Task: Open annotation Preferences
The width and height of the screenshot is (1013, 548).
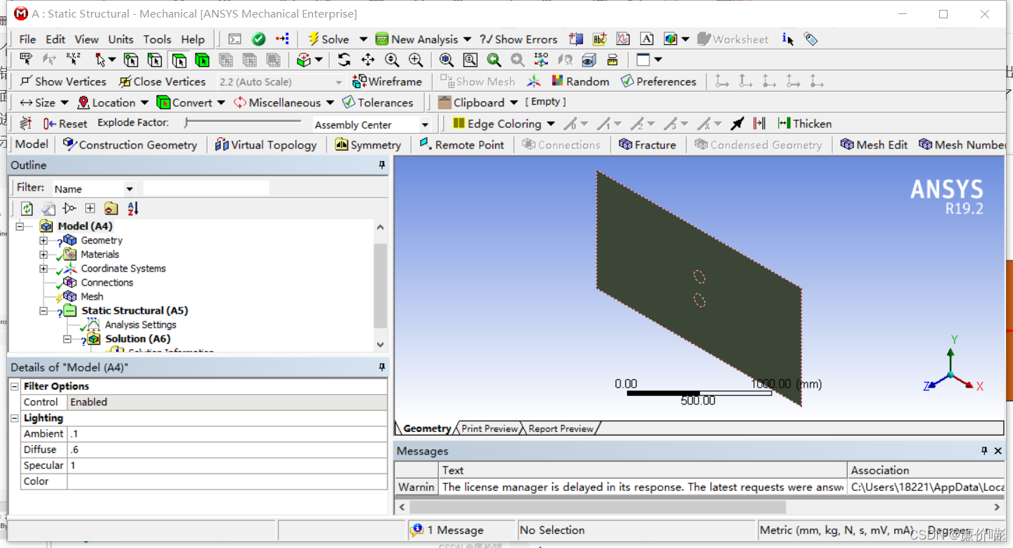Action: click(x=658, y=82)
